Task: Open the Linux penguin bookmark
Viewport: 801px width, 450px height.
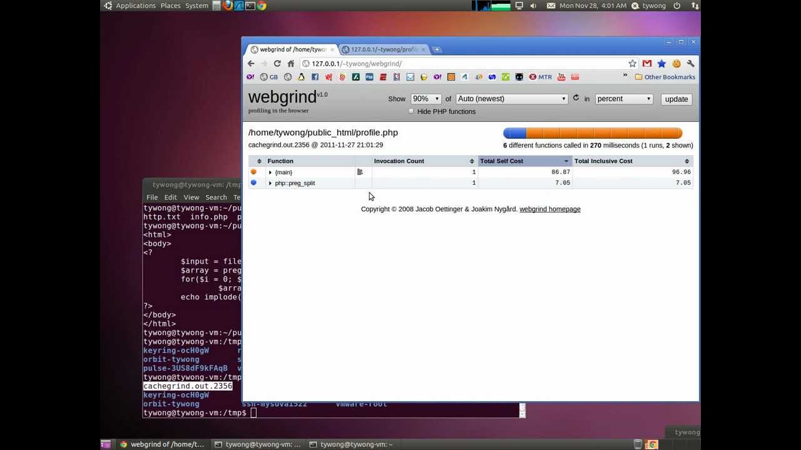Action: coord(301,77)
